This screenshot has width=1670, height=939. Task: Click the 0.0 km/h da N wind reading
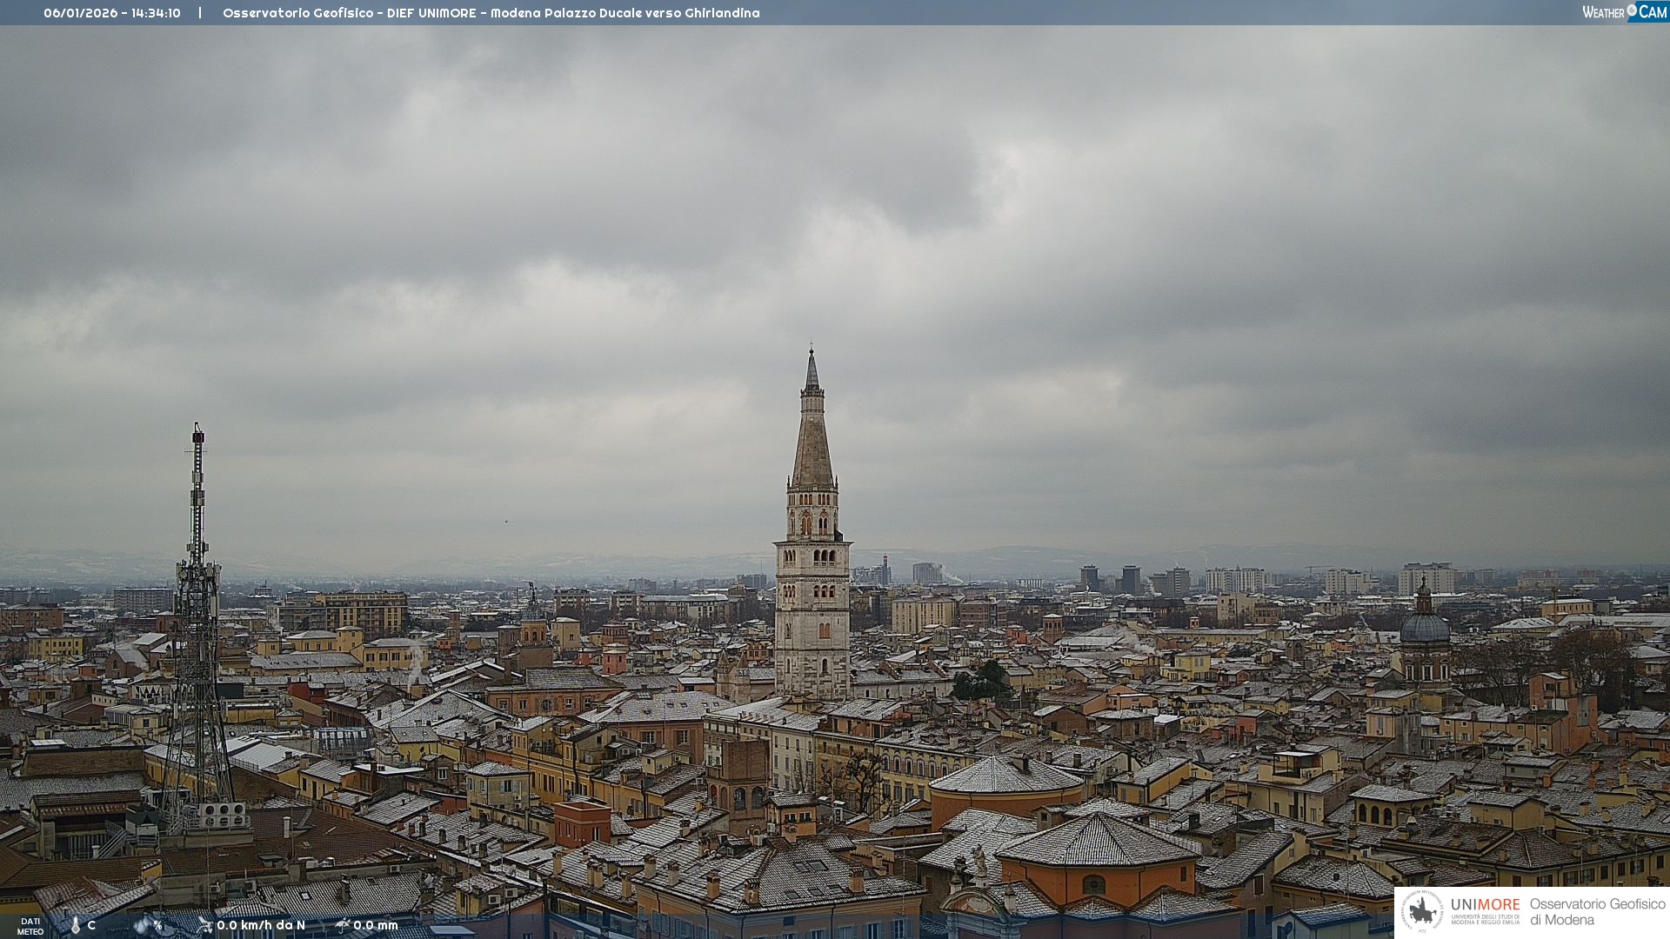coord(261,925)
